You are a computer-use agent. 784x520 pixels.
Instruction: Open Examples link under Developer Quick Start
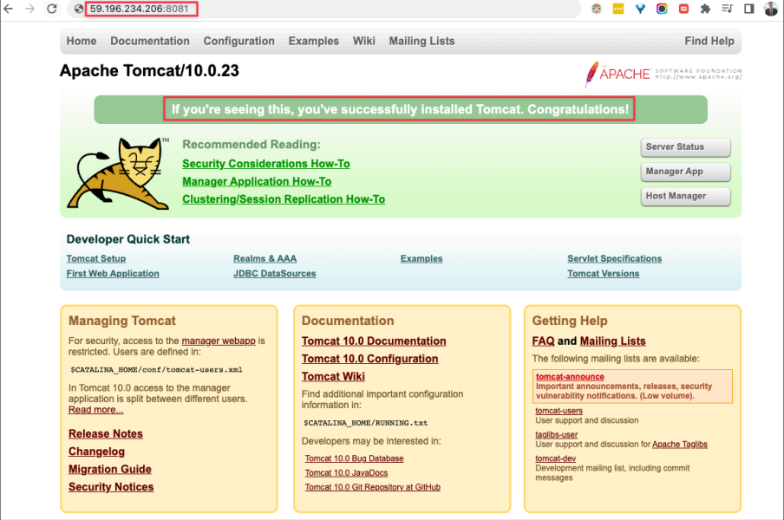pos(421,259)
